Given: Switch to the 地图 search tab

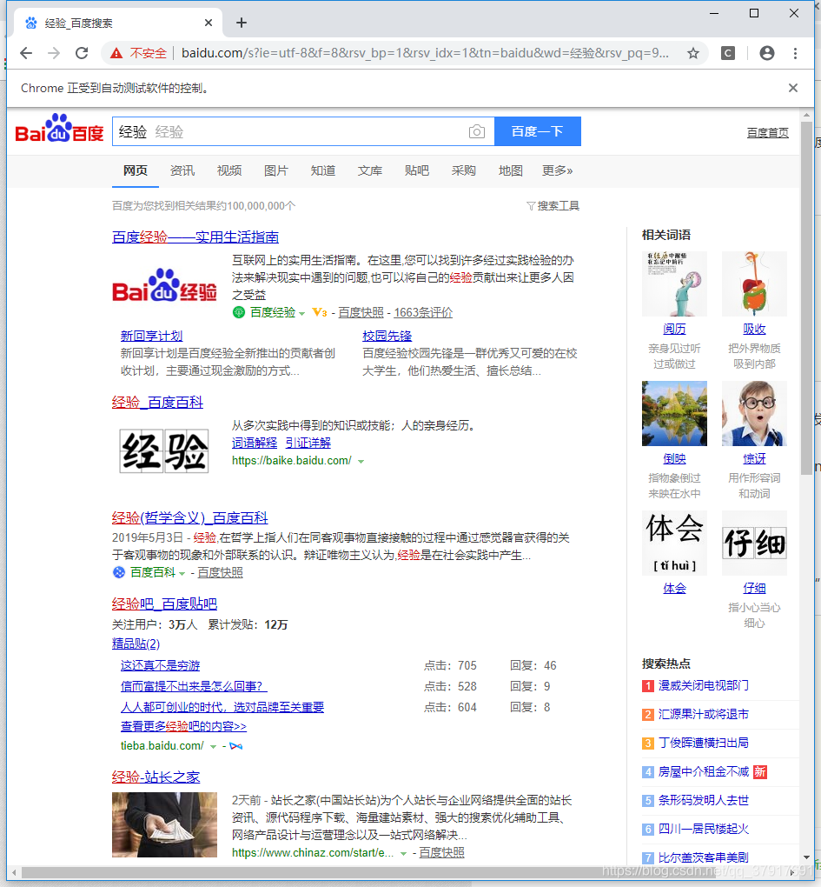Looking at the screenshot, I should click(x=510, y=170).
